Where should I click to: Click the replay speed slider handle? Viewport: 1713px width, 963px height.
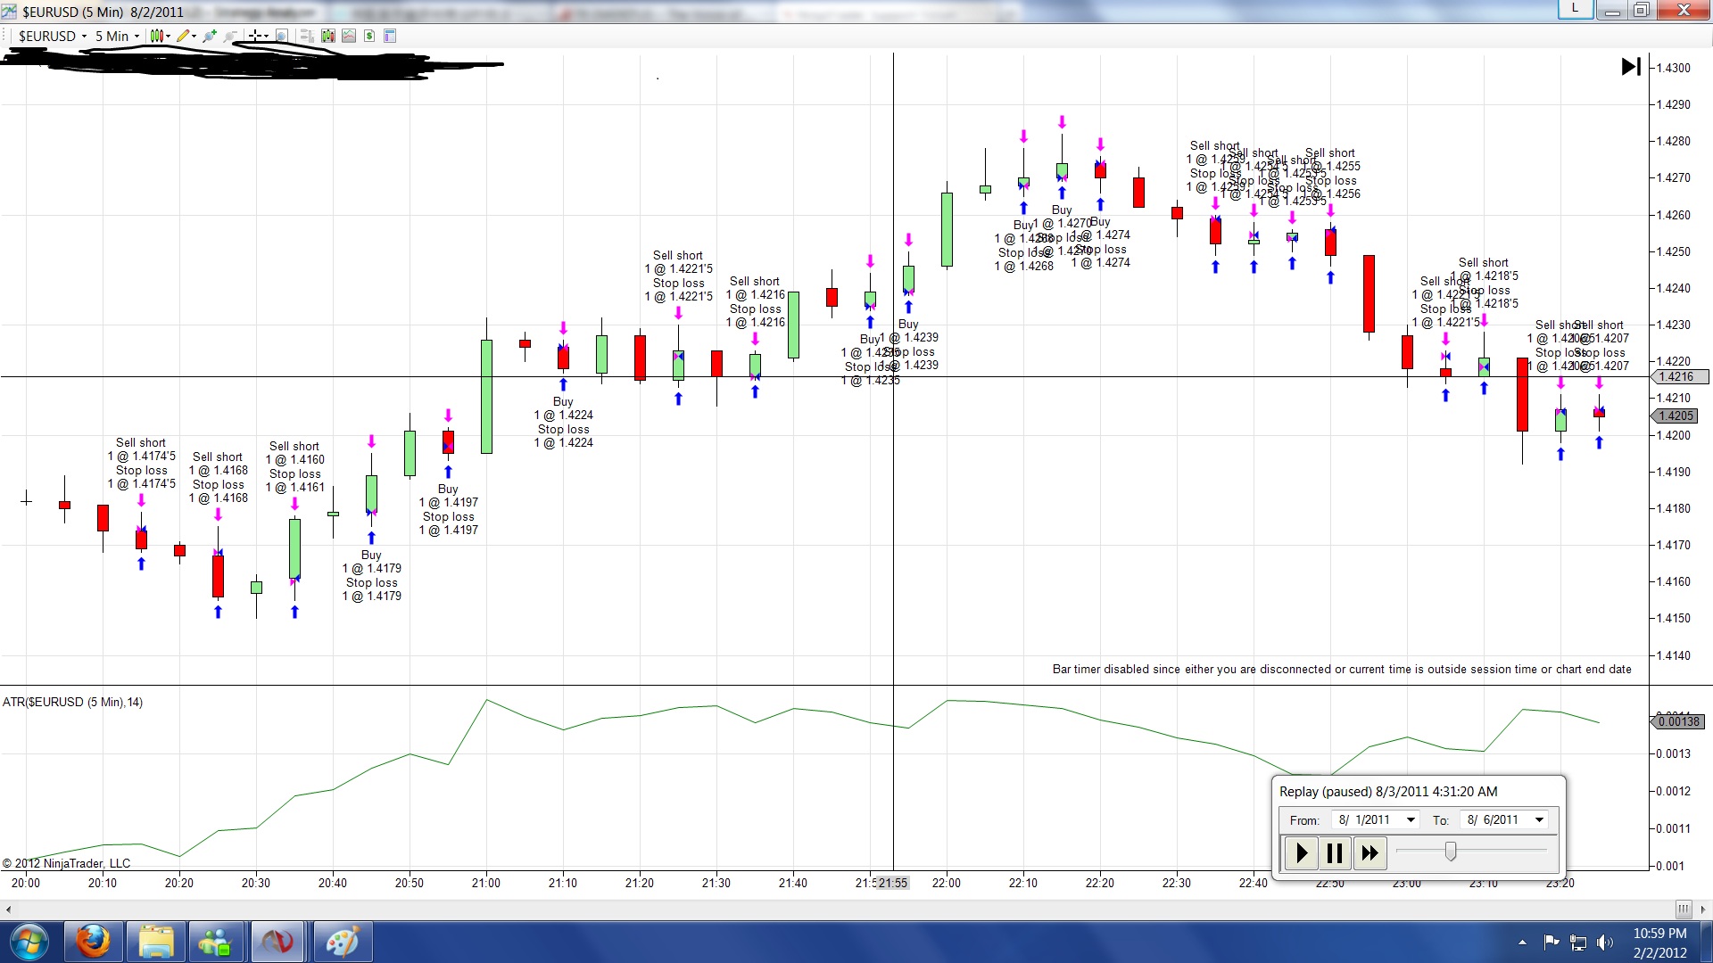pyautogui.click(x=1451, y=852)
